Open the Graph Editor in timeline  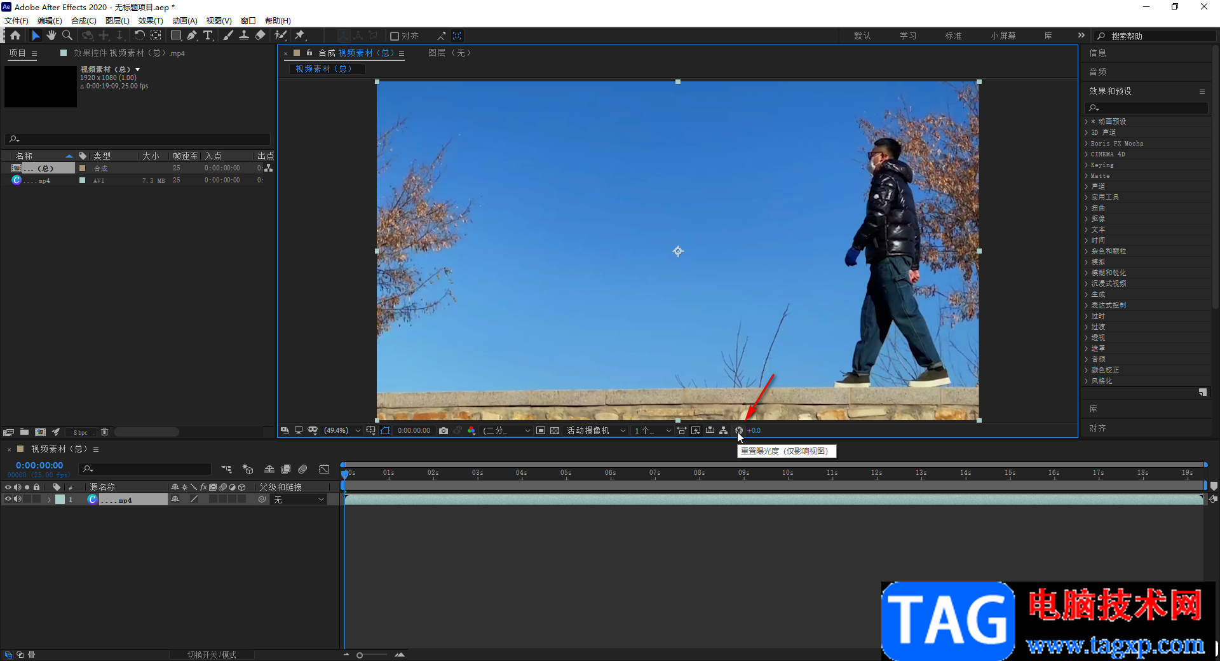[324, 469]
